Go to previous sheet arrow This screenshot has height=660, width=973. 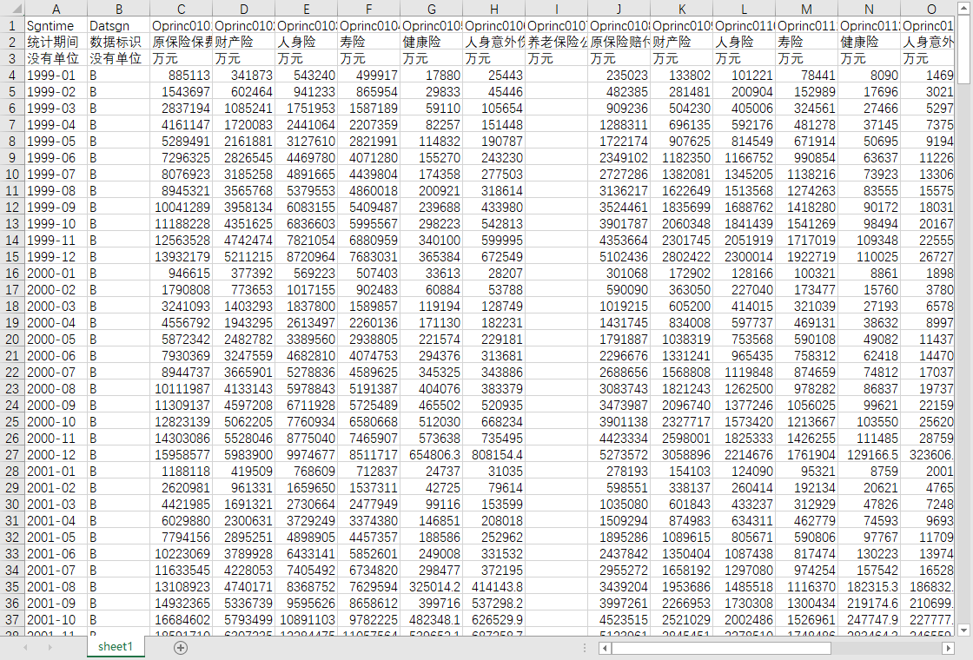pyautogui.click(x=25, y=648)
